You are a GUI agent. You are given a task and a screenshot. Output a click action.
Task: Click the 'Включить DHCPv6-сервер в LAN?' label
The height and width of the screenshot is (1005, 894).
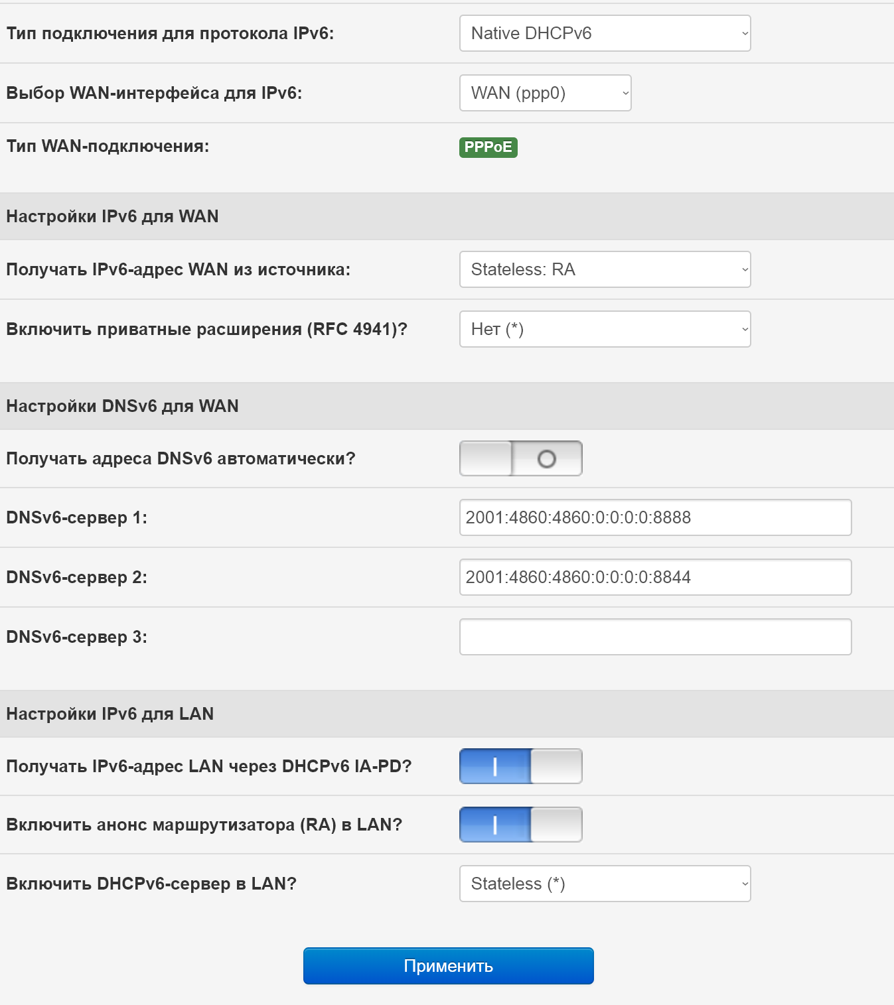(151, 884)
